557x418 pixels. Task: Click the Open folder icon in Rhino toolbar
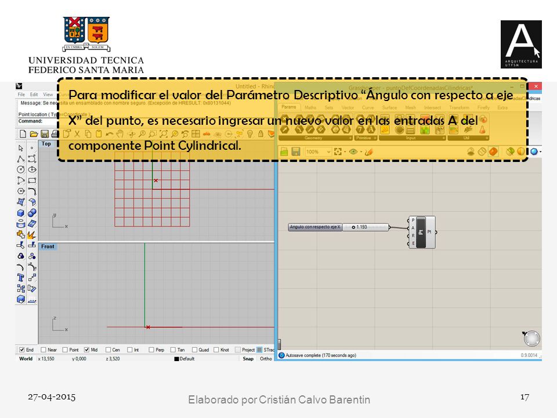pyautogui.click(x=34, y=134)
